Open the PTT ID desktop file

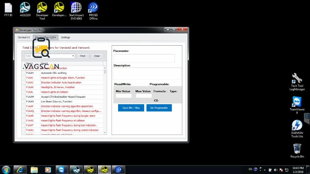pos(8,10)
